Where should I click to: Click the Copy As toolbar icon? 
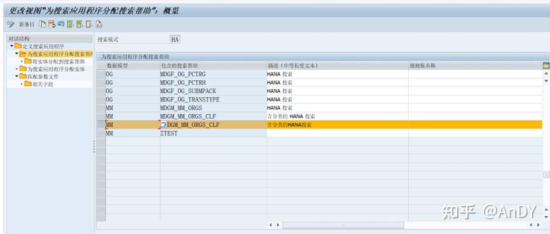click(x=43, y=24)
